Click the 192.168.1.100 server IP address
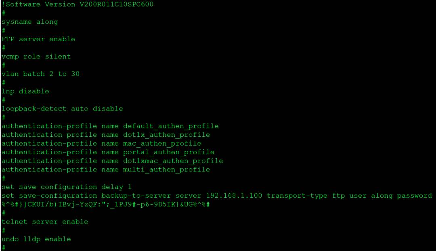436x251 pixels. (x=234, y=196)
